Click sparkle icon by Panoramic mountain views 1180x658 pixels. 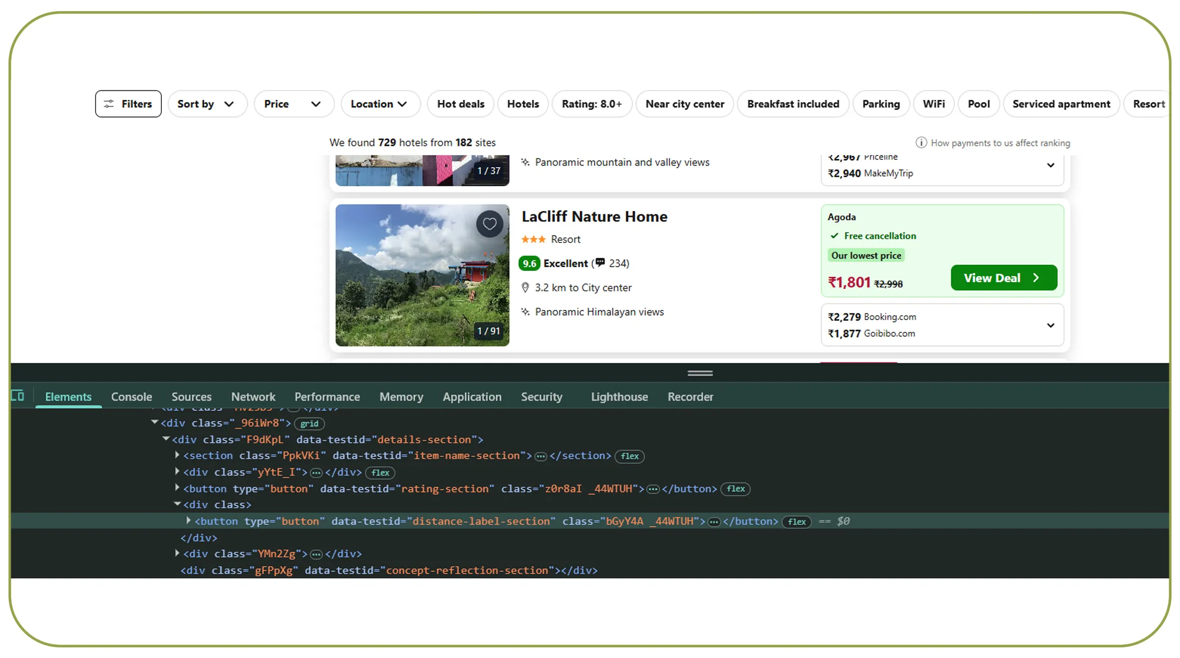(525, 162)
